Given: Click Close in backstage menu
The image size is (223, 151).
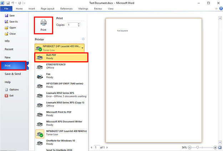Looking at the screenshot, I should pos(10,34).
